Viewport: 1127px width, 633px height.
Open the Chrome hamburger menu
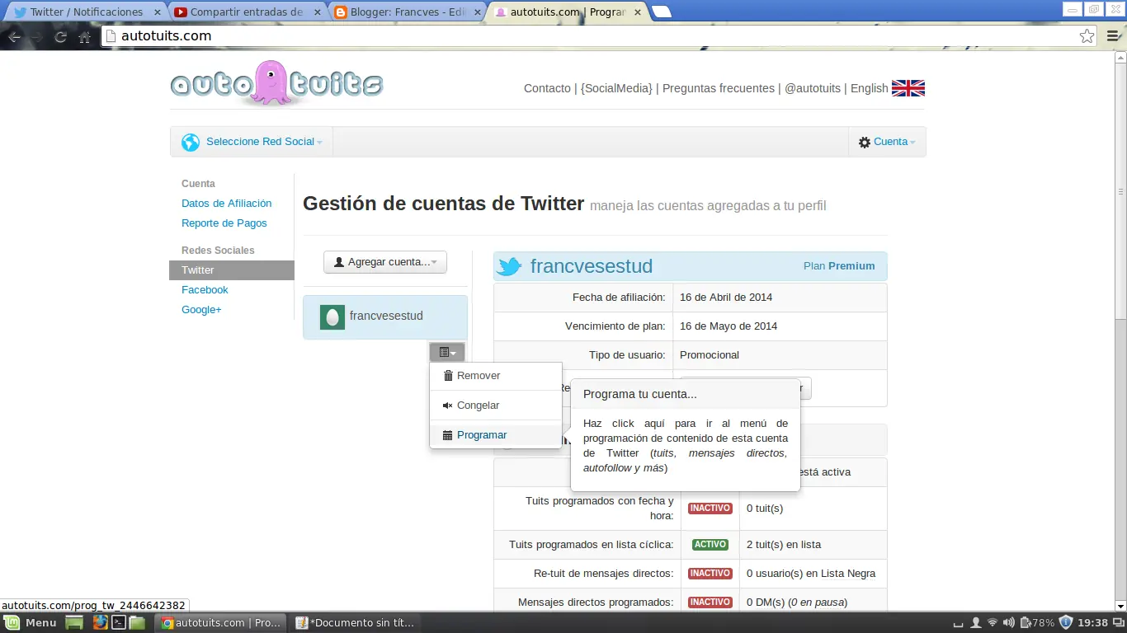[1112, 35]
